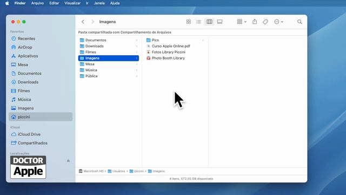Switch to gallery view
The width and height of the screenshot is (346, 195).
coord(220,22)
